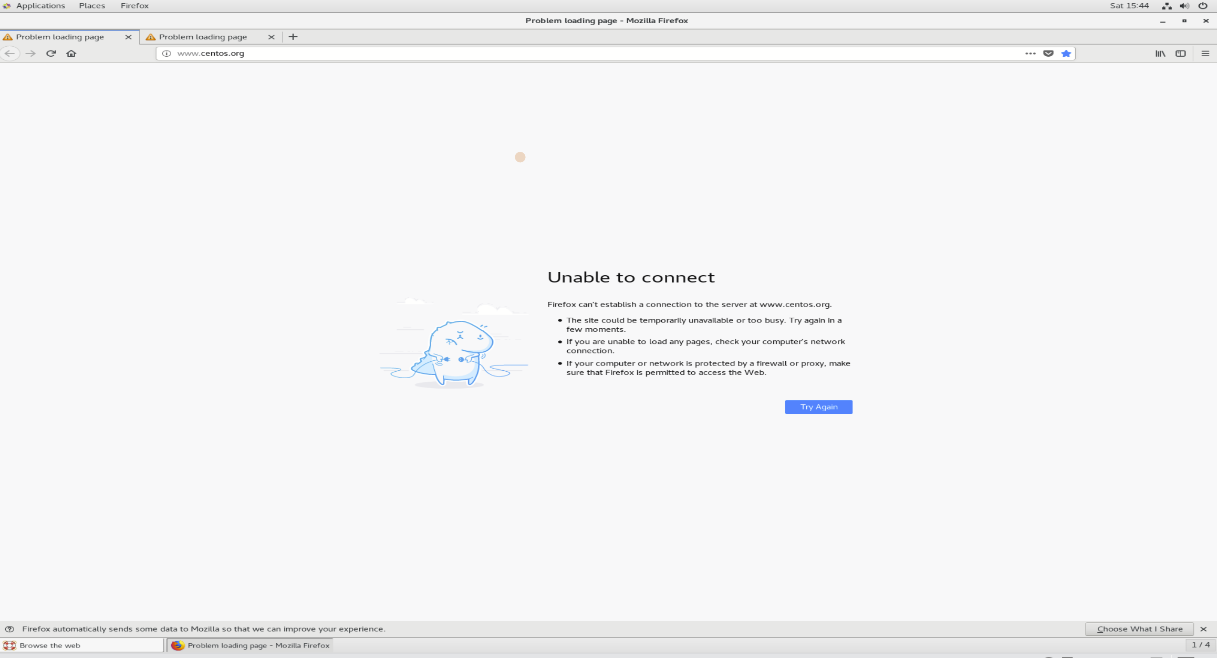Toggle bookmarking this page with the star
The image size is (1217, 658).
pos(1066,53)
